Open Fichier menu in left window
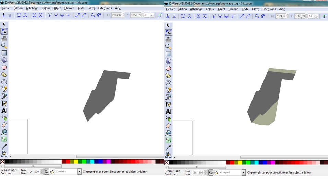 coord(6,8)
